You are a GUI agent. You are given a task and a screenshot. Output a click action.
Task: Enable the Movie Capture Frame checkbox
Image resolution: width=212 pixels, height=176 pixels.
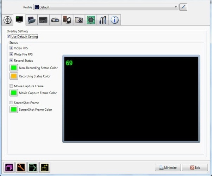[11, 86]
